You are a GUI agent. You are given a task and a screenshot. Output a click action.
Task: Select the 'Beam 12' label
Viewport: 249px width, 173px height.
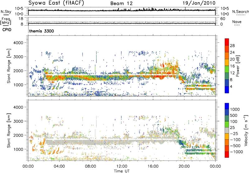(121, 3)
